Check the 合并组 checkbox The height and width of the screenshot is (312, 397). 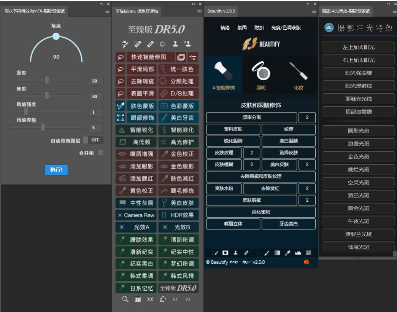pos(101,153)
